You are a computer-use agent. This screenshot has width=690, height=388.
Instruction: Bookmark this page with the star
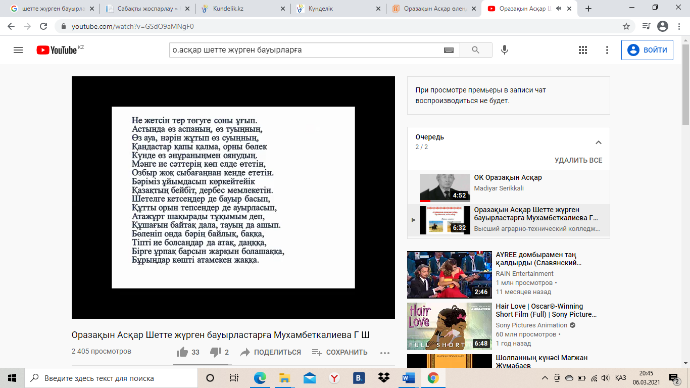pyautogui.click(x=626, y=26)
